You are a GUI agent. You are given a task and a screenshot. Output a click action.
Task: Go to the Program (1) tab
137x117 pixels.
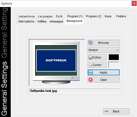point(75,16)
